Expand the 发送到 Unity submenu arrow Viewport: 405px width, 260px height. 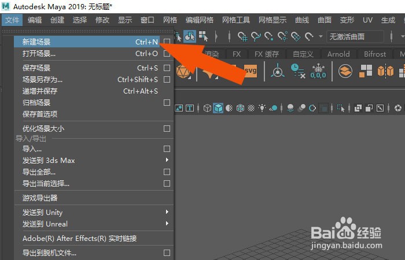tap(167, 212)
